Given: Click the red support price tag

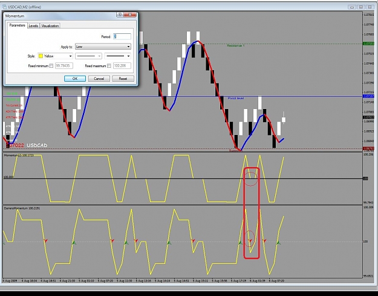Looking at the screenshot, I should point(368,148).
